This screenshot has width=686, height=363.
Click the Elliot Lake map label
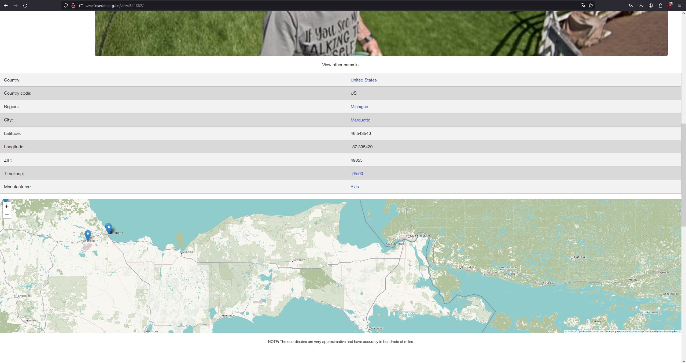pyautogui.click(x=579, y=257)
